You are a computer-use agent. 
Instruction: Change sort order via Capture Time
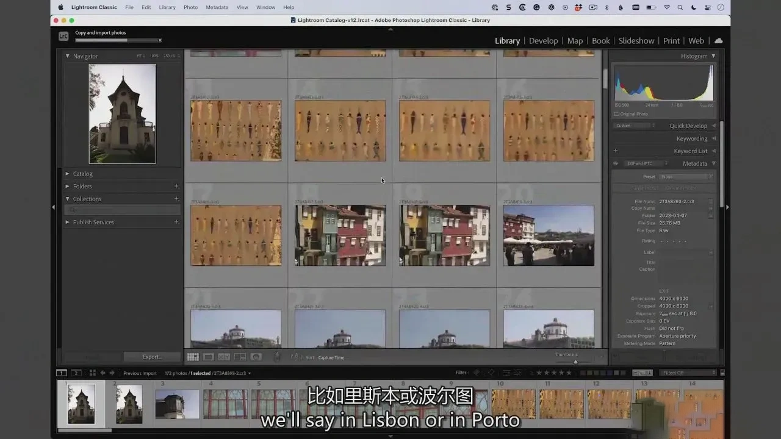pyautogui.click(x=331, y=358)
